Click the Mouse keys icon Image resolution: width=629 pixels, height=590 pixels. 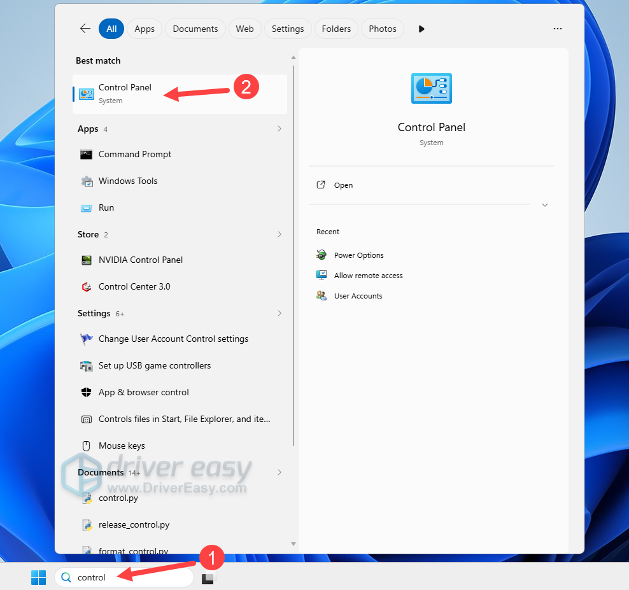pos(86,446)
